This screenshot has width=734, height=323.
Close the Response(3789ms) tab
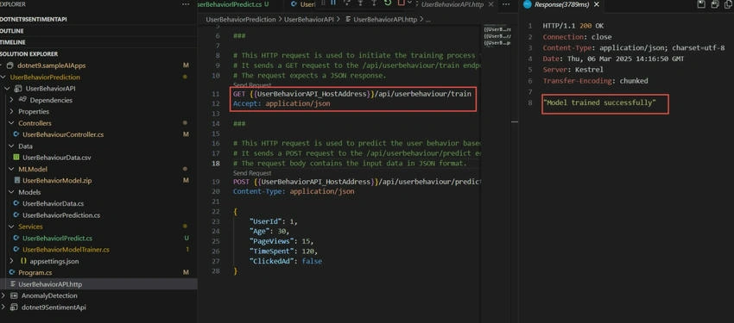coord(597,4)
